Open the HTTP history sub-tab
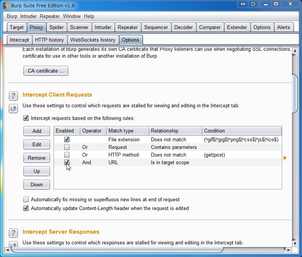This screenshot has height=257, width=302. pos(49,40)
